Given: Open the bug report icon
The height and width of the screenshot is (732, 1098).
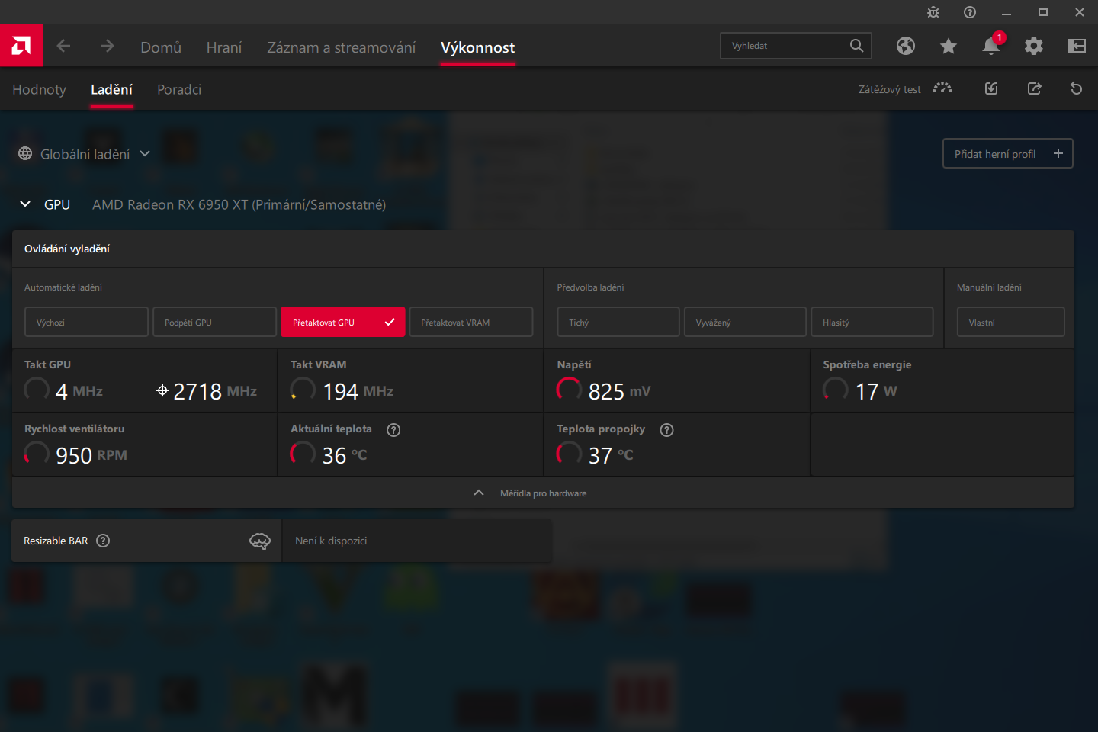Looking at the screenshot, I should coord(933,12).
